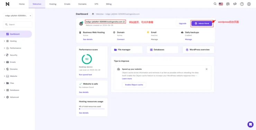Click the performance score 92 circle
The width and height of the screenshot is (256, 130).
[x=87, y=59]
